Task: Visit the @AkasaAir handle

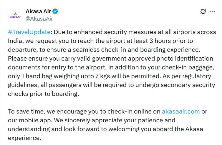Action: (x=39, y=19)
